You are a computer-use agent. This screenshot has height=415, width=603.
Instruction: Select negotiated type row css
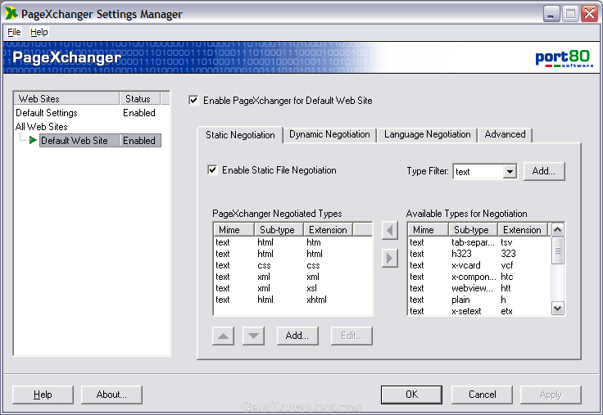coord(292,265)
